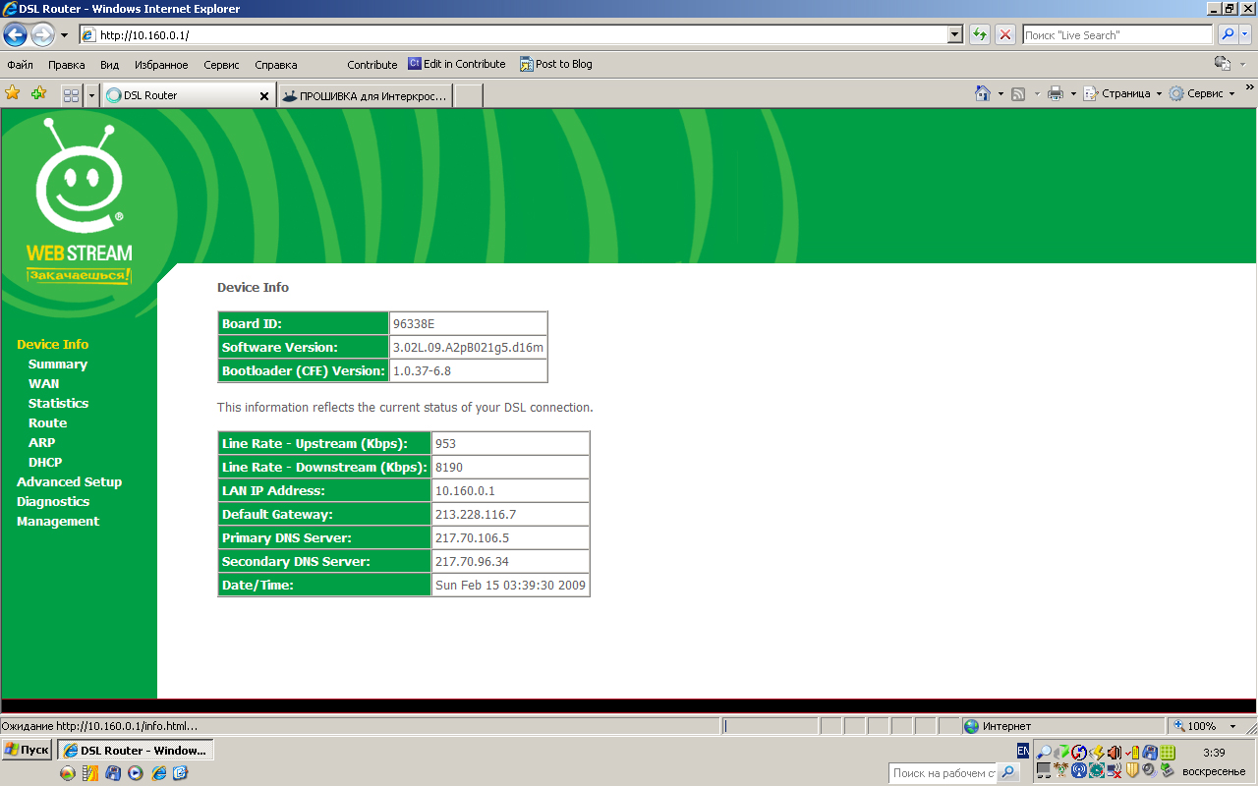The height and width of the screenshot is (786, 1258).
Task: Click Default Gateway value 213.228.116.7
Action: [476, 515]
